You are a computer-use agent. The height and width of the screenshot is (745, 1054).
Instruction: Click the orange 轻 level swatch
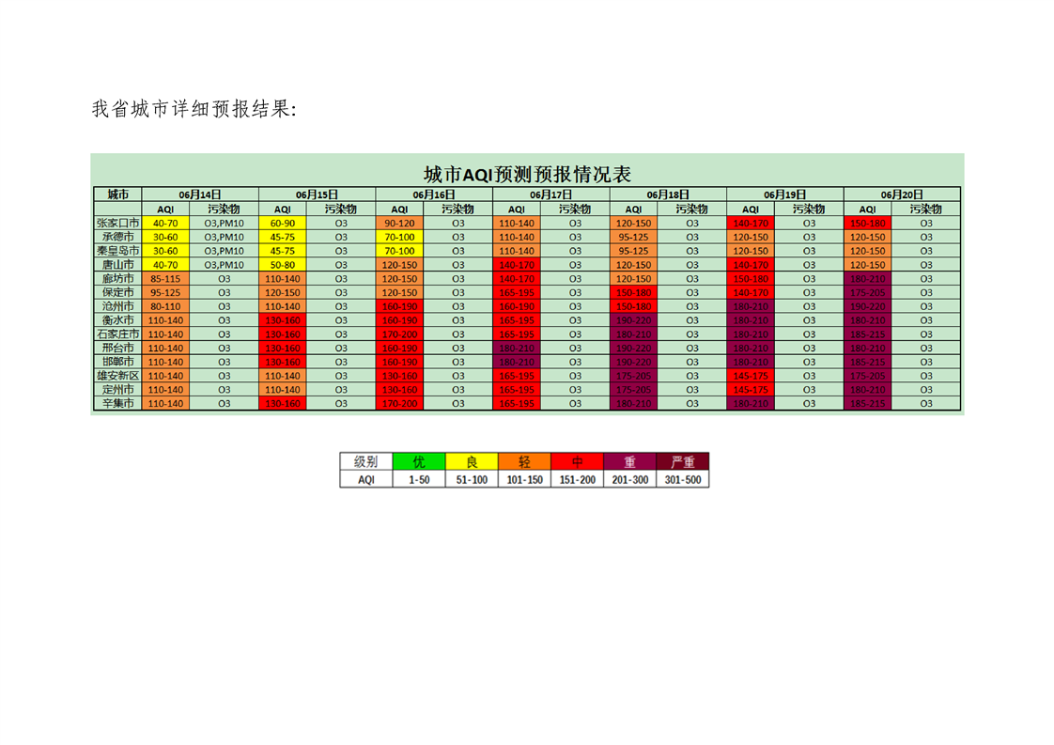tap(524, 461)
